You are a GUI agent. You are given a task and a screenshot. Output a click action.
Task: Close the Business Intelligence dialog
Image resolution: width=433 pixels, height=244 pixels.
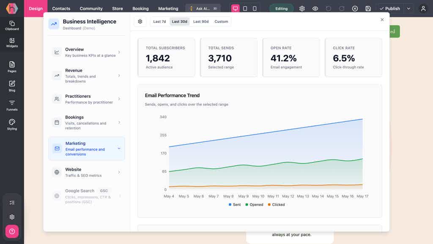pos(382,19)
